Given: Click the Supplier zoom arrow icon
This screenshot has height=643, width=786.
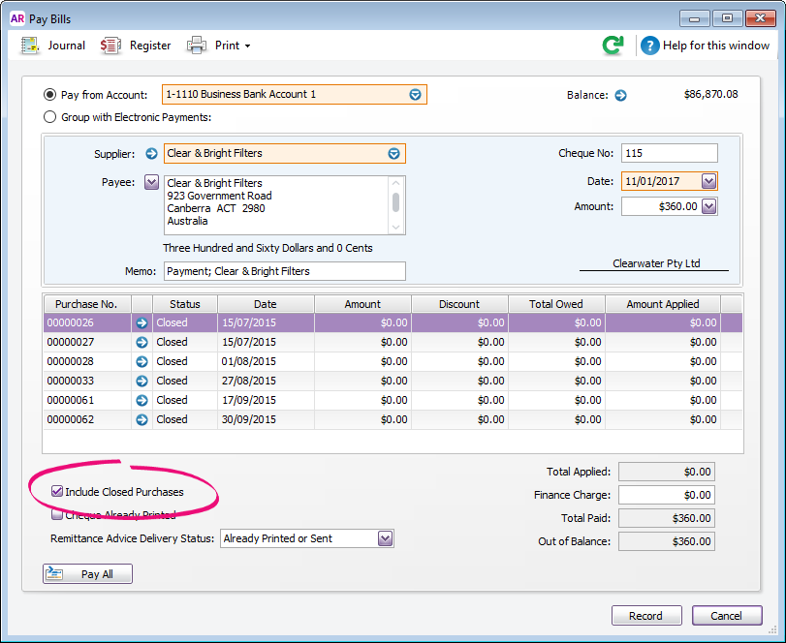Looking at the screenshot, I should tap(151, 153).
